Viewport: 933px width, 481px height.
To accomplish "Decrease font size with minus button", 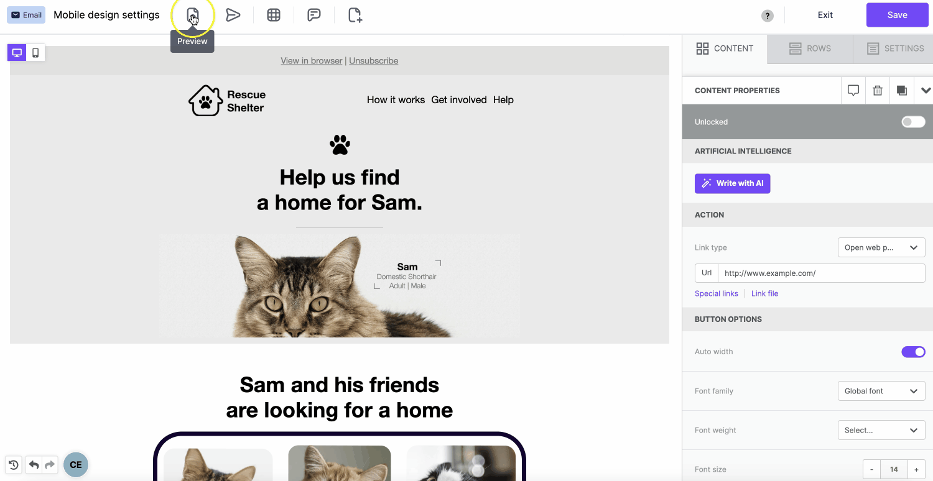I will tap(872, 469).
